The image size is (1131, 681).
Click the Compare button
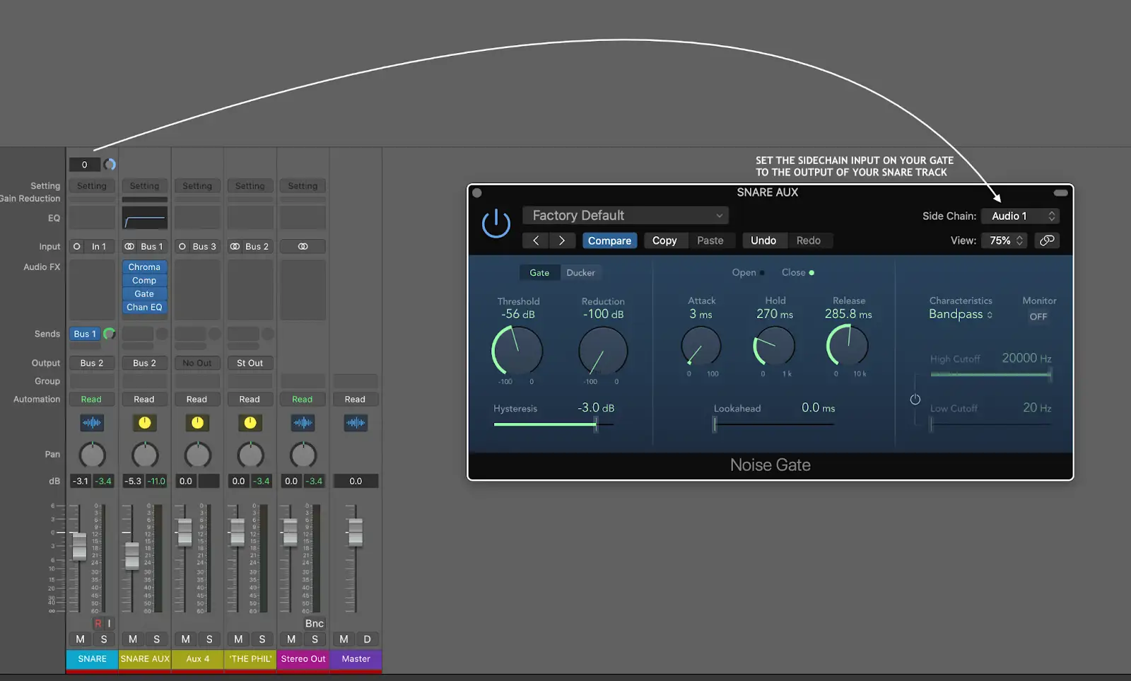(x=609, y=240)
